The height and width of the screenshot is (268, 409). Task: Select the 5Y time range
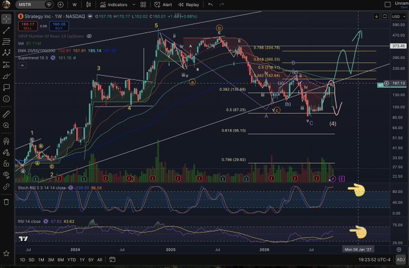[x=91, y=260]
